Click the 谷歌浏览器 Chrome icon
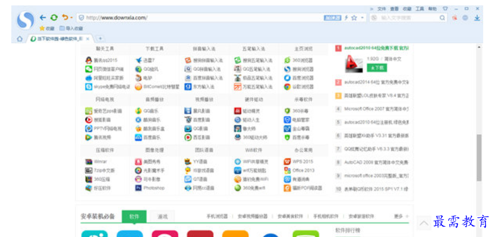 (287, 87)
